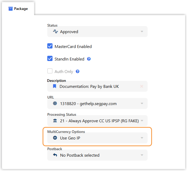Expand the URL dropdown arrow
Viewport: 187px width, 171px height.
(x=142, y=103)
